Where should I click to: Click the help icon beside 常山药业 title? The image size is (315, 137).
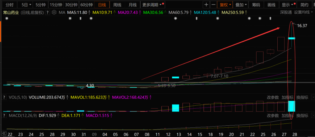[x=48, y=12]
